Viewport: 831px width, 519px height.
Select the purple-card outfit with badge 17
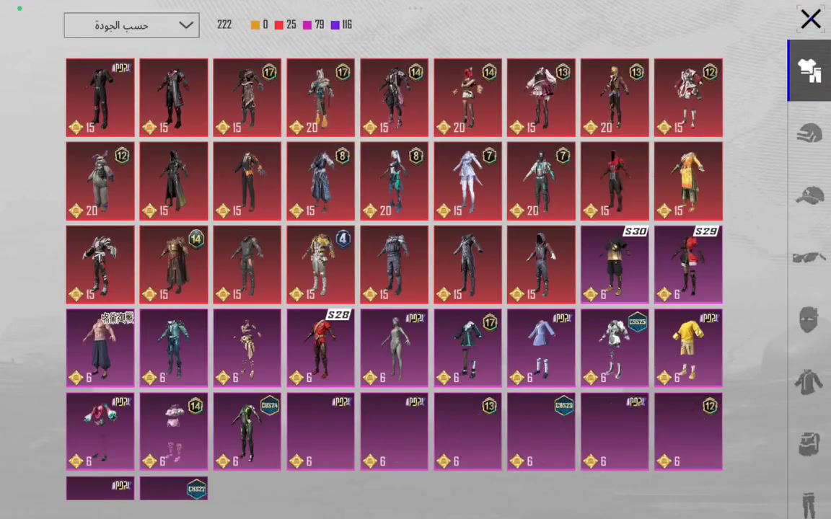click(x=467, y=348)
